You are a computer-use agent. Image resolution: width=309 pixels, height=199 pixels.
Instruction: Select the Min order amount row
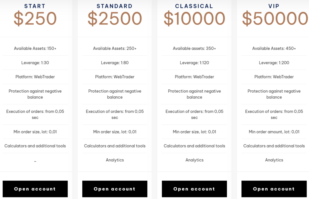pos(274,132)
